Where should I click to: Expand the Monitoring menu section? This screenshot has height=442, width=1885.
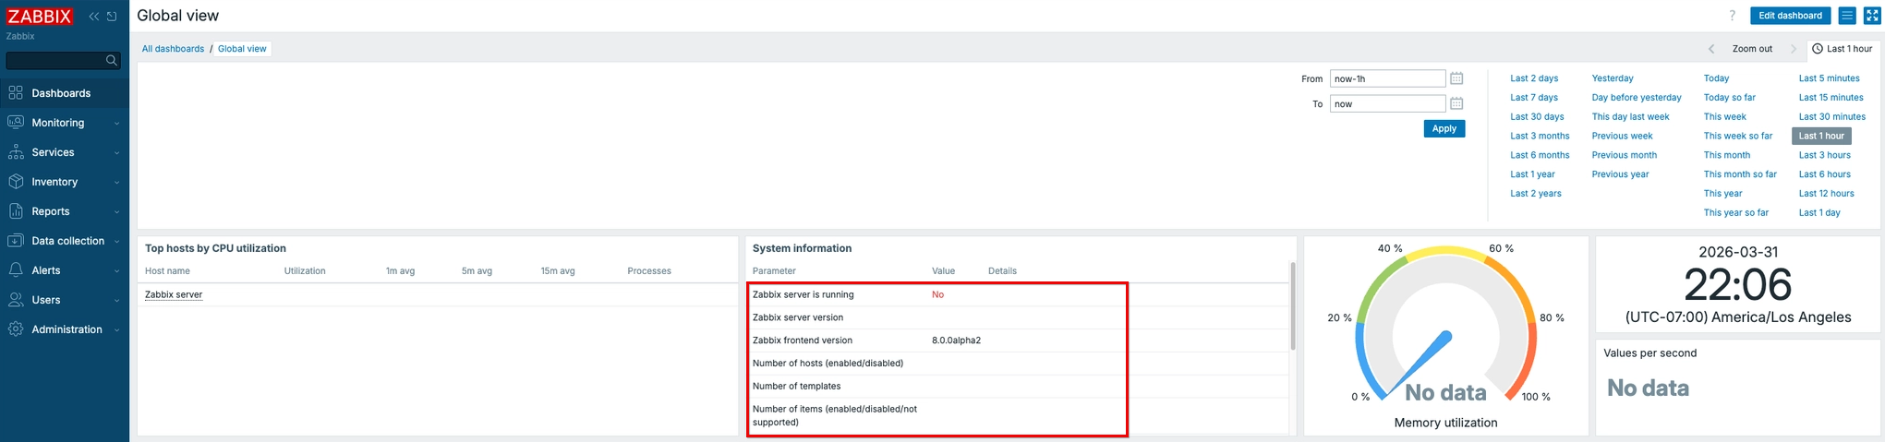click(x=64, y=123)
